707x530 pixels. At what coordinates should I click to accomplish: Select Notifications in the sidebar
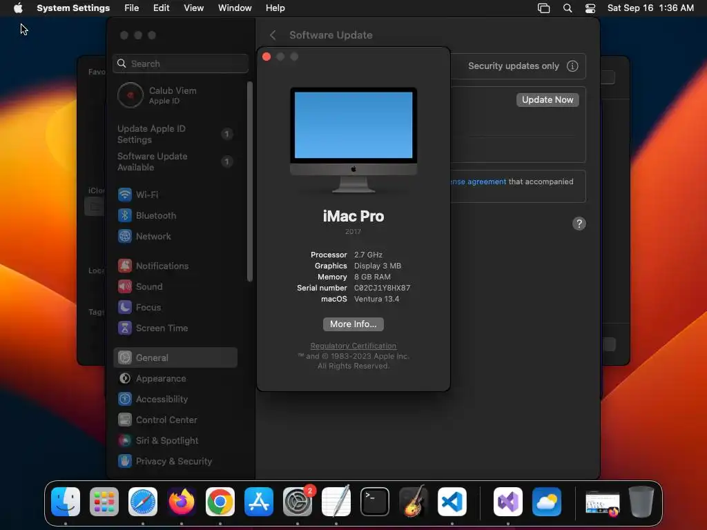tap(175, 266)
